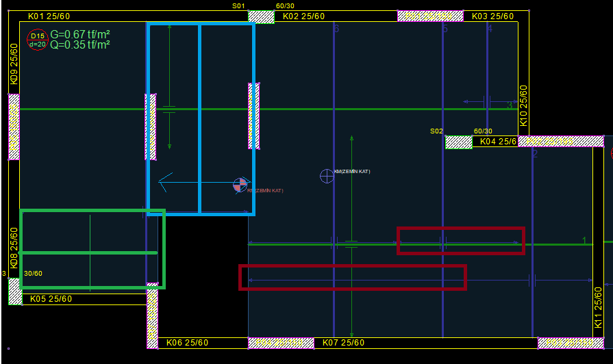This screenshot has height=364, width=613.
Task: Select the KM (ZEMİN KAT) mass center symbol
Action: coord(327,176)
